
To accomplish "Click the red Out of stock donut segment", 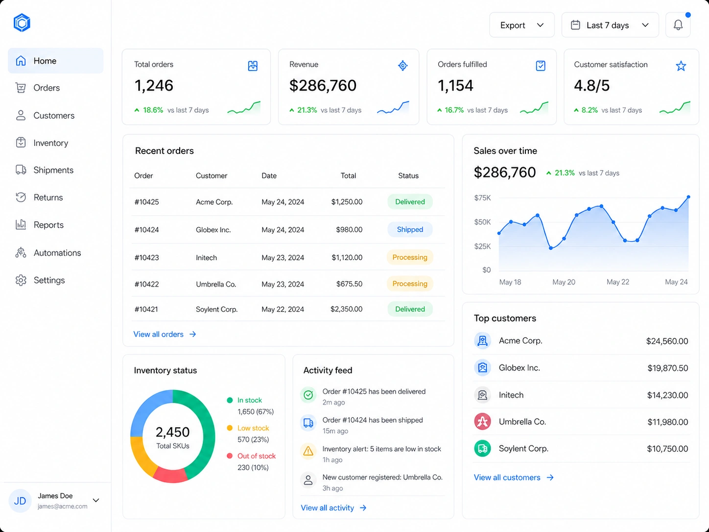I will [x=170, y=475].
